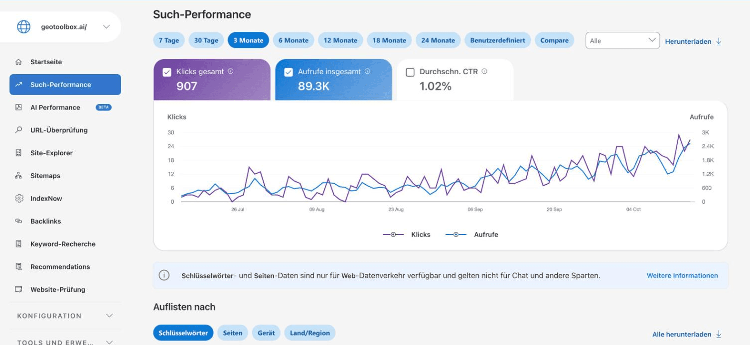
Task: Select the 18 Monate time range
Action: pyautogui.click(x=389, y=40)
